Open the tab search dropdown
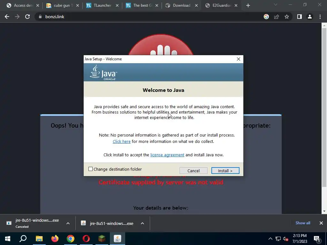 coord(276,4)
